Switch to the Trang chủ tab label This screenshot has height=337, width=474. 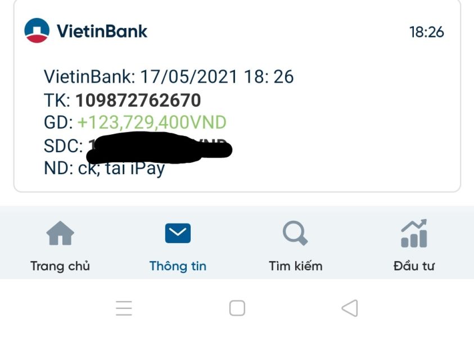(x=60, y=266)
